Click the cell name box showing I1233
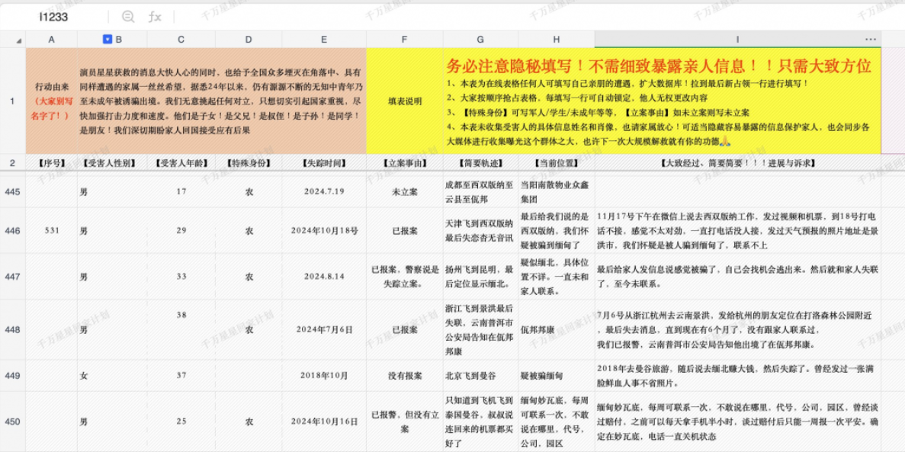Screen dimensions: 905x452 53,17
